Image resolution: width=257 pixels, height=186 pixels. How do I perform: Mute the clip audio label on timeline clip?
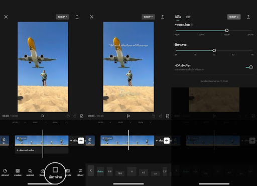click(x=22, y=138)
